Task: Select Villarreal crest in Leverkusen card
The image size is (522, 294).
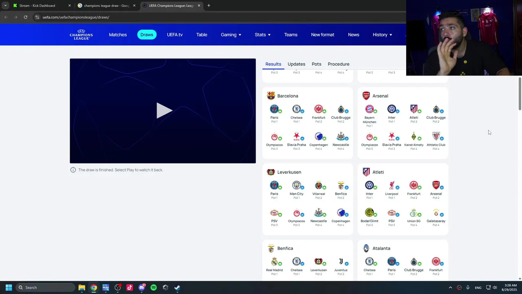Action: point(319,185)
